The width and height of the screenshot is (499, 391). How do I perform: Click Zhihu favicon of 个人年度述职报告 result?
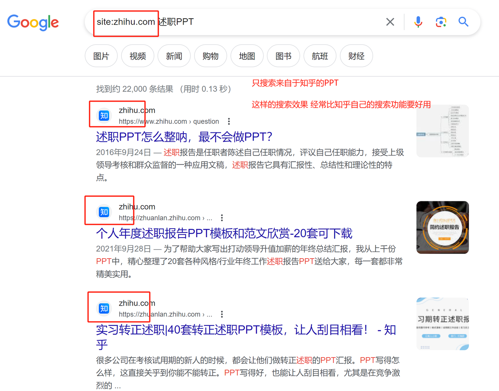[104, 212]
